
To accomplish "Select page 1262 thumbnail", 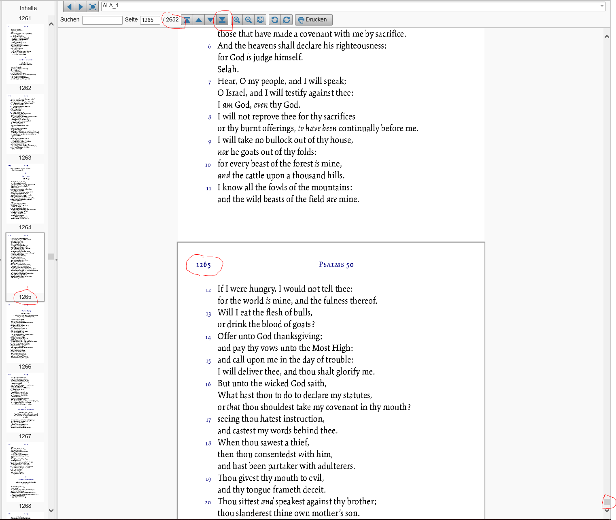I will click(x=25, y=124).
